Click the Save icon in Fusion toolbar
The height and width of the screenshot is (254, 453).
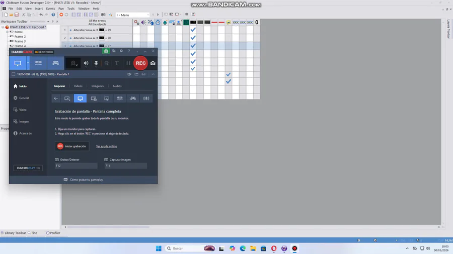[x=17, y=15]
